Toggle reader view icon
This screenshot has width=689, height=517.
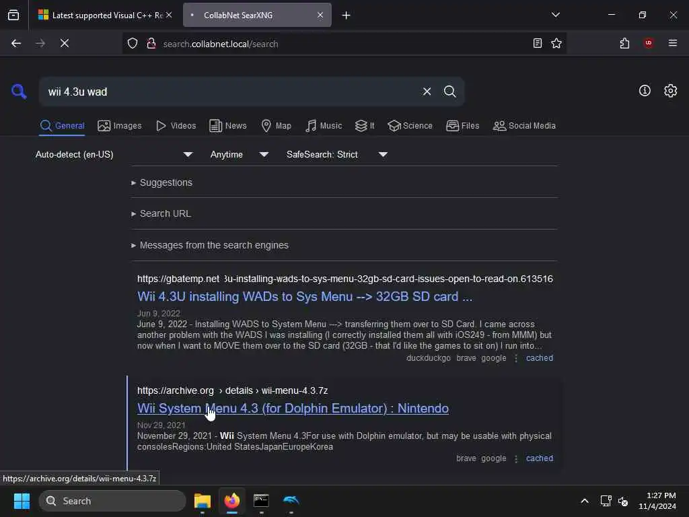click(537, 43)
